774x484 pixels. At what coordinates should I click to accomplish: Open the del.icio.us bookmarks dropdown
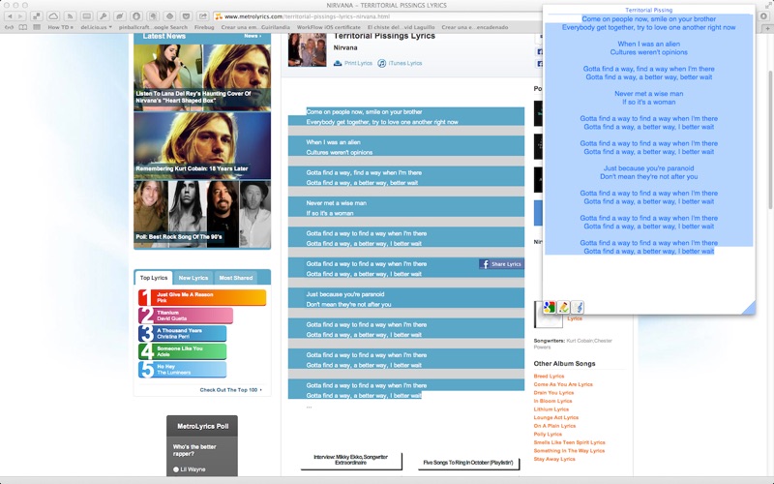(x=96, y=27)
